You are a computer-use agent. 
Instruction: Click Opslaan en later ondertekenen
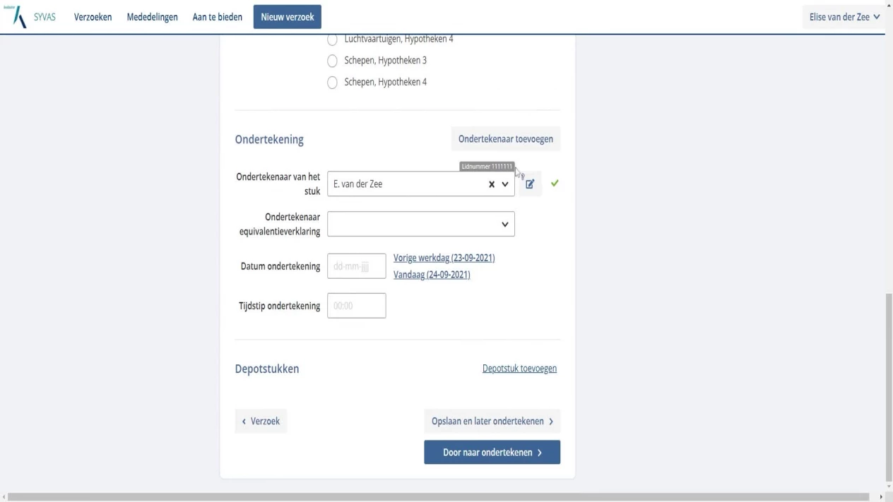(492, 422)
